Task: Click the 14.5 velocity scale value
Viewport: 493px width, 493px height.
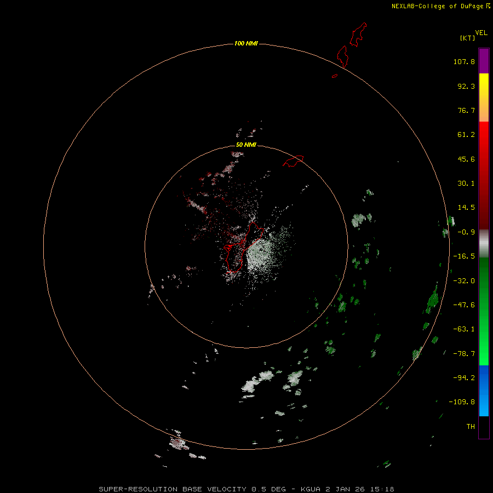Action: 466,208
